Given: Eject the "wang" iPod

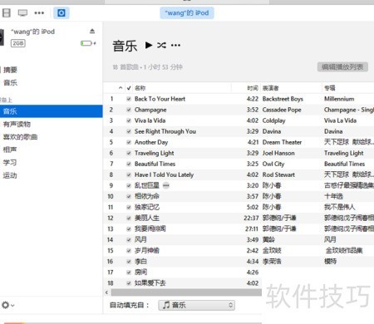Looking at the screenshot, I should pyautogui.click(x=92, y=31).
